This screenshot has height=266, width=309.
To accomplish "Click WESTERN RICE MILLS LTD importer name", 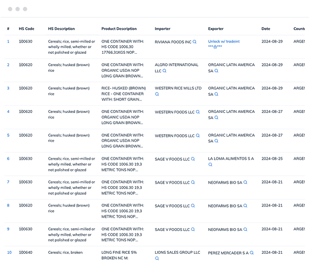I will point(178,88).
